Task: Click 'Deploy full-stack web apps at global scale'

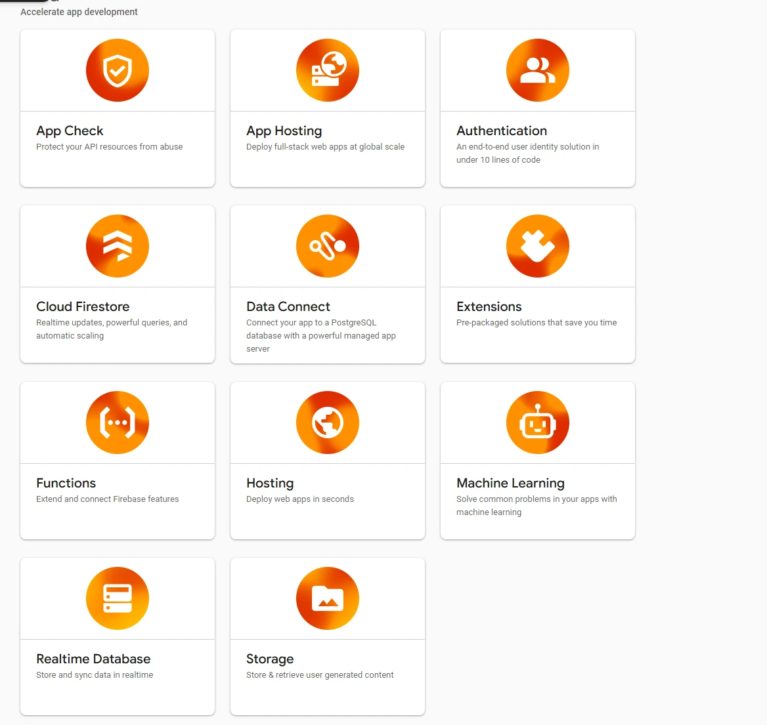Action: point(325,147)
